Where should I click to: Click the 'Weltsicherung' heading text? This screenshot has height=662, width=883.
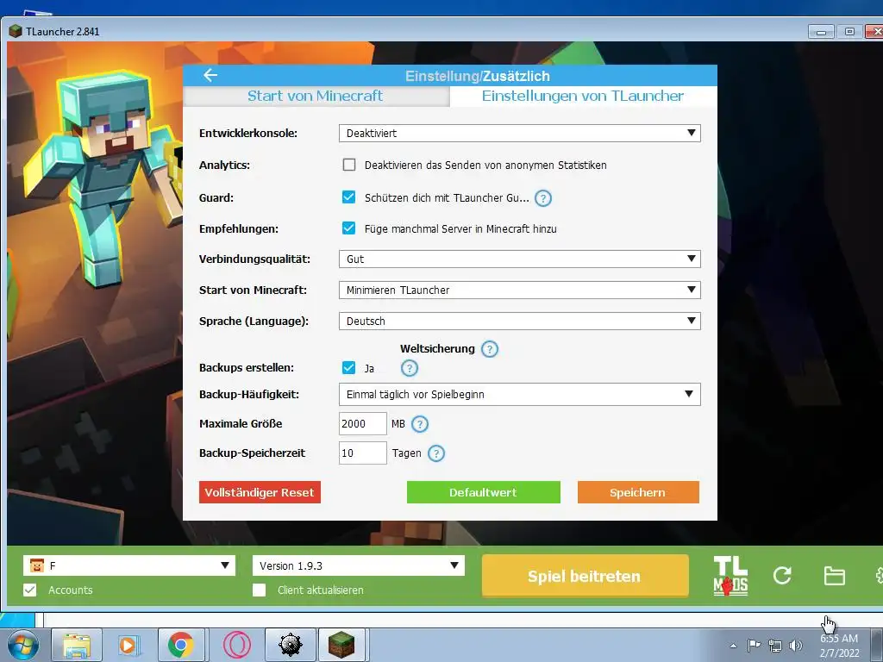coord(437,348)
